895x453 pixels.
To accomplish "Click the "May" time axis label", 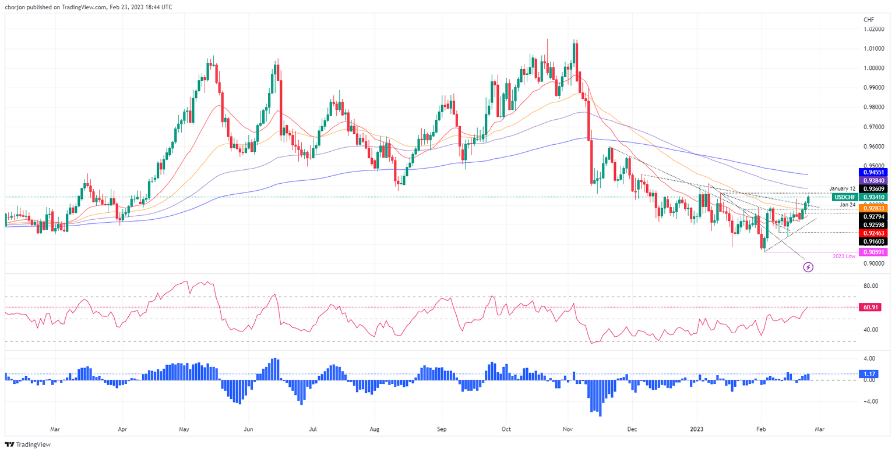I will click(x=184, y=430).
